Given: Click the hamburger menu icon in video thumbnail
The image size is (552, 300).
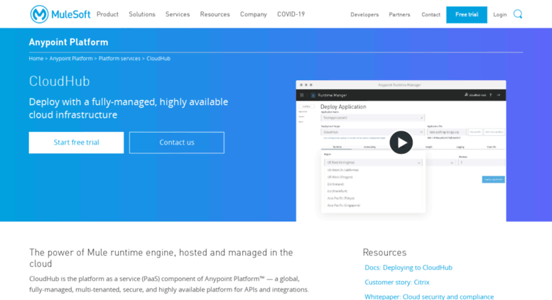Looking at the screenshot, I should tap(302, 95).
